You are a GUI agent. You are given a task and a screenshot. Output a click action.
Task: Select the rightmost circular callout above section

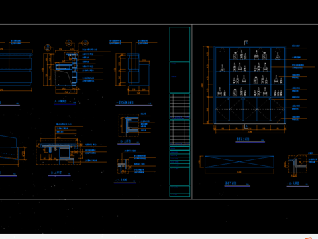pyautogui.click(x=85, y=43)
